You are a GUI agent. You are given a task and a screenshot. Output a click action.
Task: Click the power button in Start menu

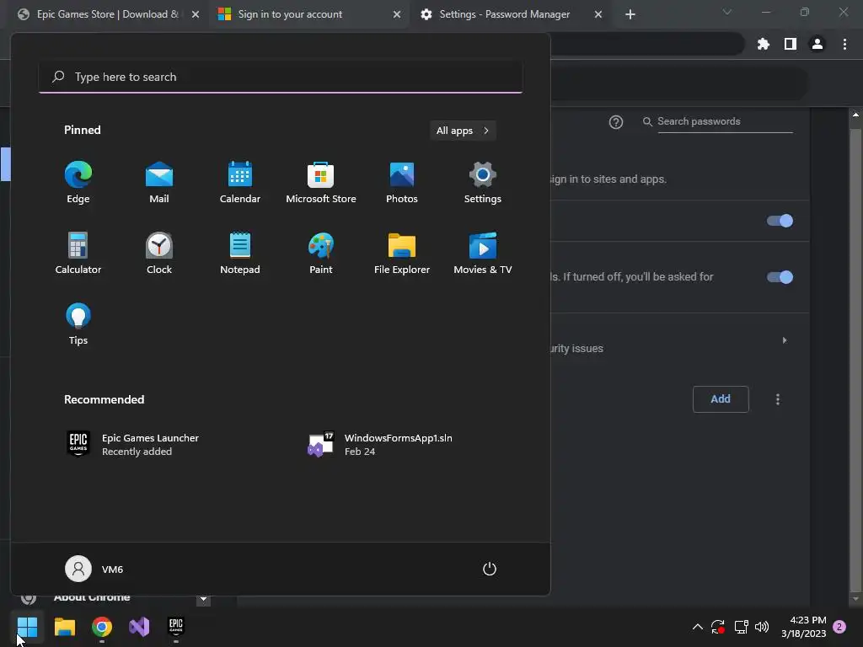pos(490,569)
